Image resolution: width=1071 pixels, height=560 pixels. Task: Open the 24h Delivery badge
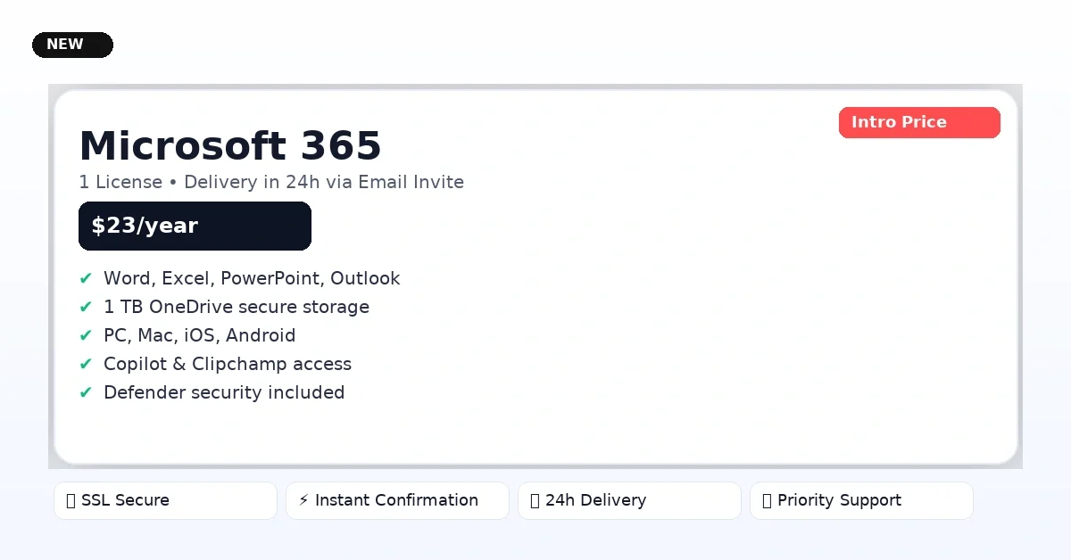[629, 501]
